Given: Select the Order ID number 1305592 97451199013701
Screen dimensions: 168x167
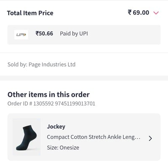Looking at the screenshot, I should tap(64, 104).
